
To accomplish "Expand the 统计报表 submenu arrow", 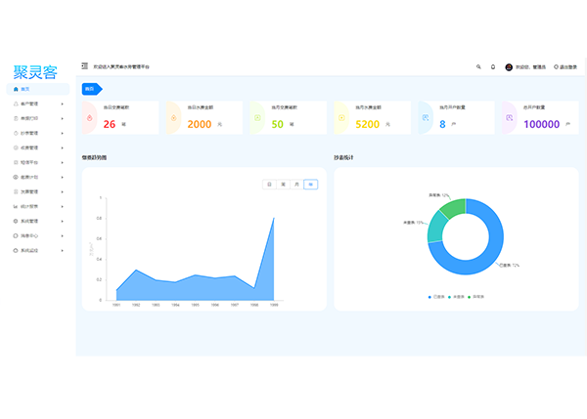I will coord(63,207).
